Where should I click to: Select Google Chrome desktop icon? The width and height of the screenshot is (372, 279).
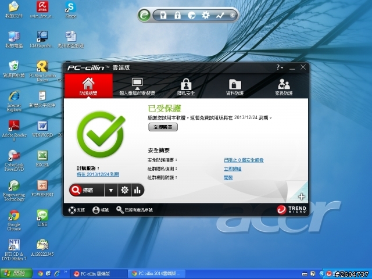(14, 221)
